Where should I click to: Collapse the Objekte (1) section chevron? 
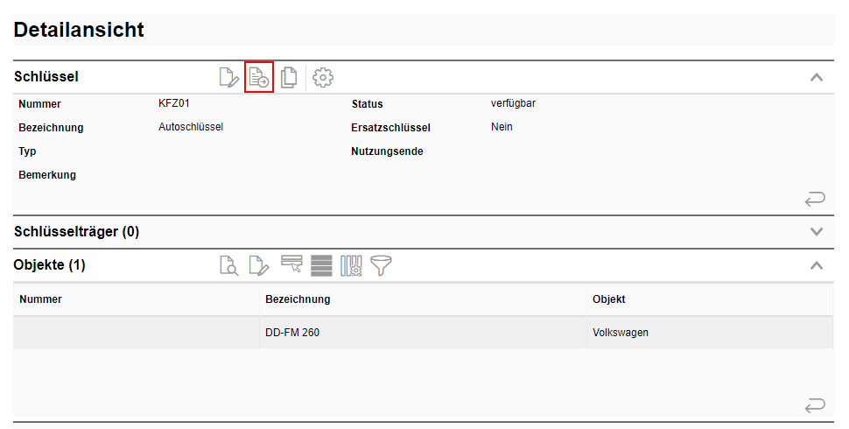click(817, 265)
